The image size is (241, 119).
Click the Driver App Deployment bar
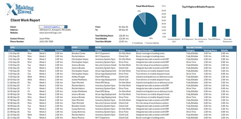[228, 33]
